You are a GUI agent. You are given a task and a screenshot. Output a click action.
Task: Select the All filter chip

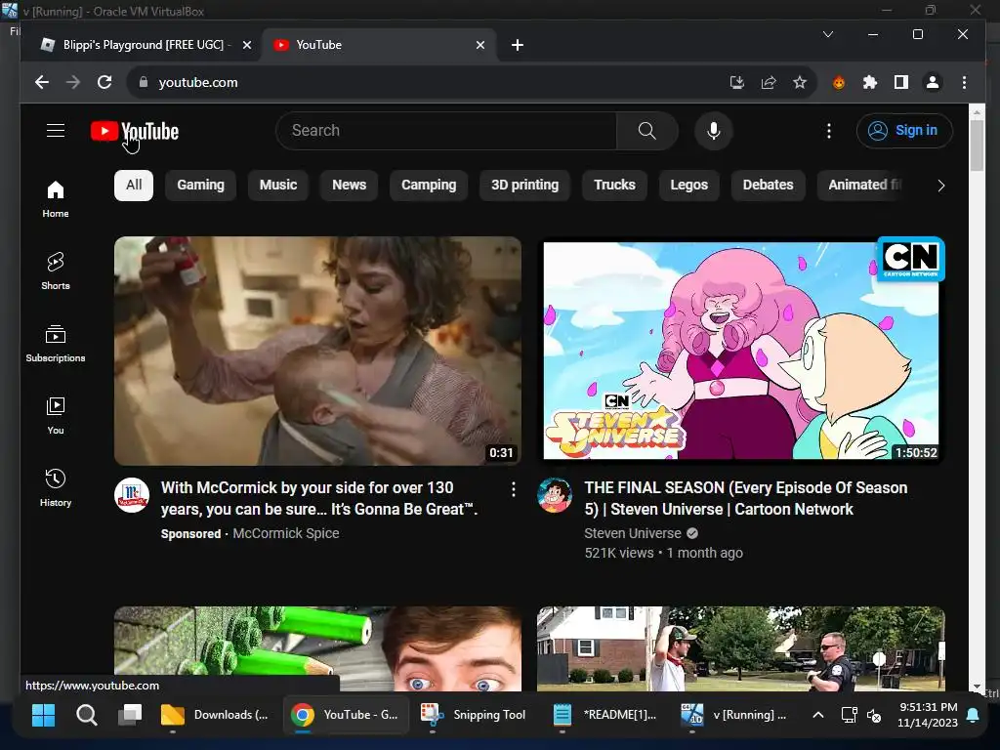134,185
